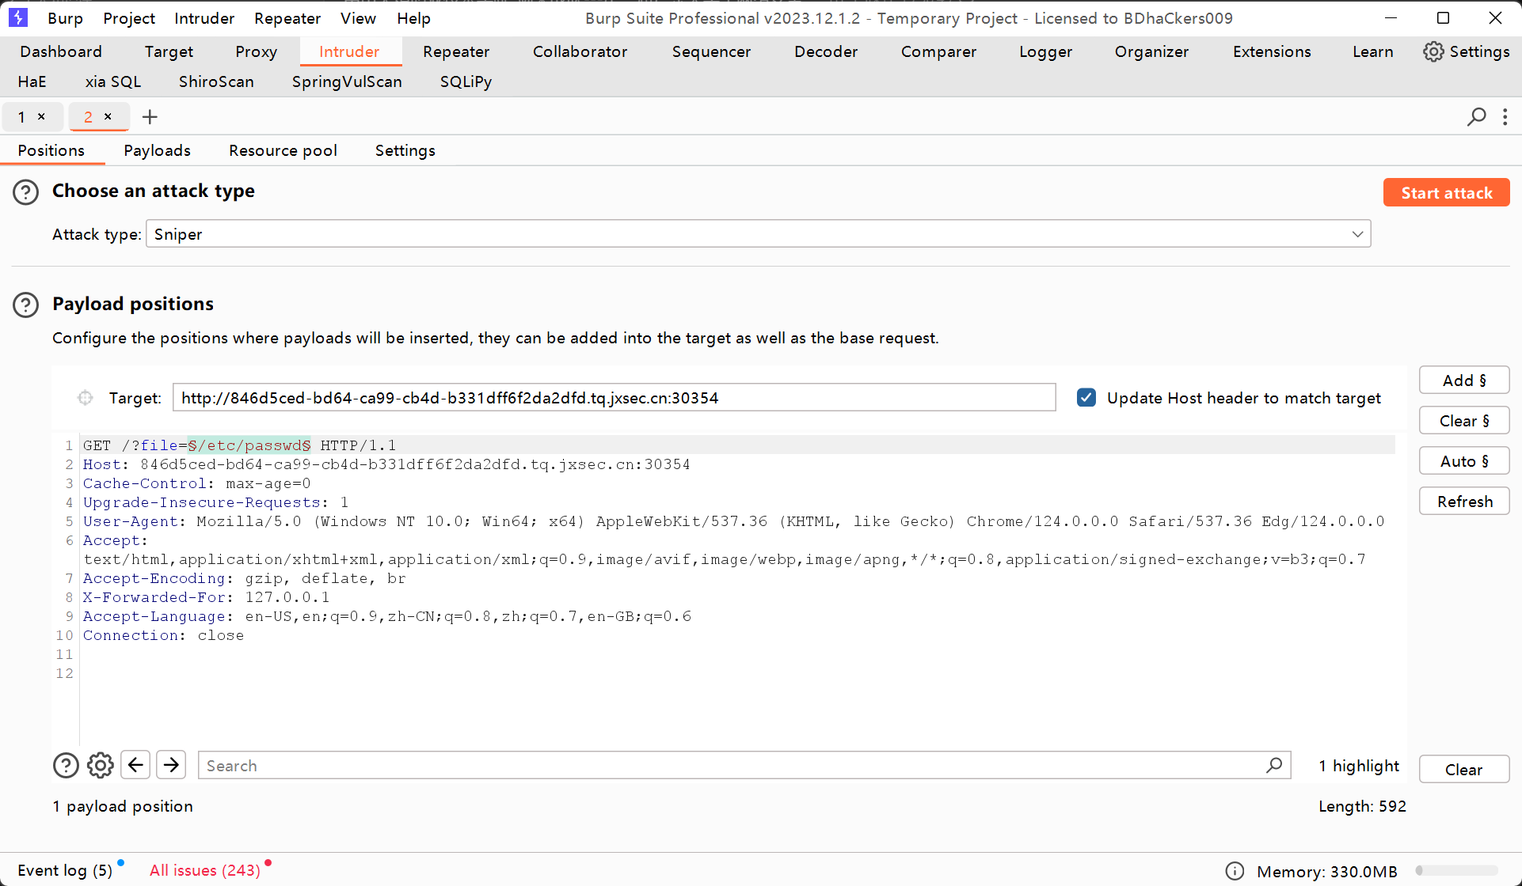Open the Settings gear in top bar
Image resolution: width=1522 pixels, height=886 pixels.
point(1467,51)
